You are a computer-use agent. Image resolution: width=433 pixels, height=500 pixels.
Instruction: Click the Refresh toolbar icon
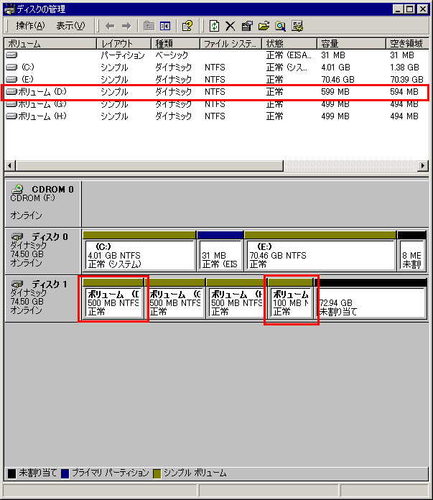coord(214,26)
